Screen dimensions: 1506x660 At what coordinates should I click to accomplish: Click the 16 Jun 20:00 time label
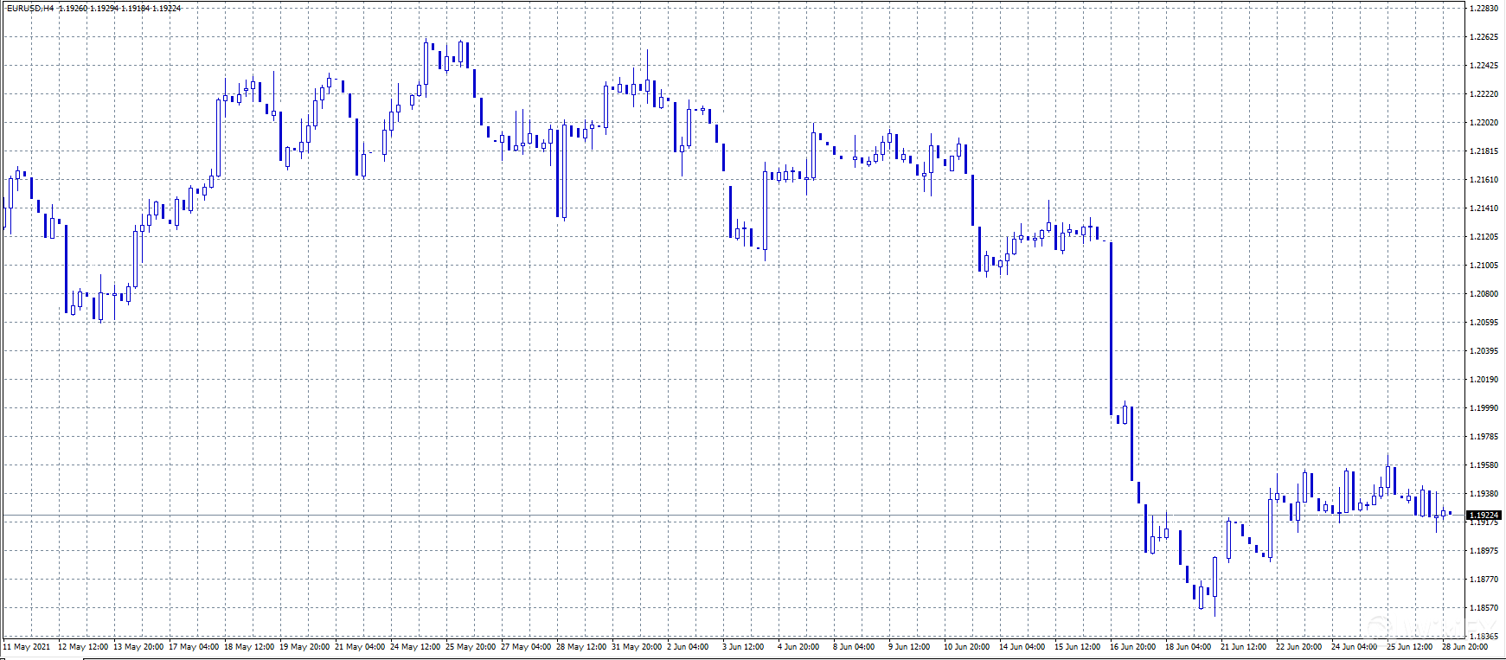[x=1132, y=647]
